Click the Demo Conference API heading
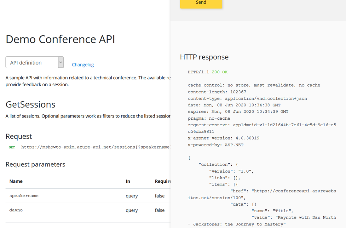Screen dimensions: 346x228 click(60, 39)
